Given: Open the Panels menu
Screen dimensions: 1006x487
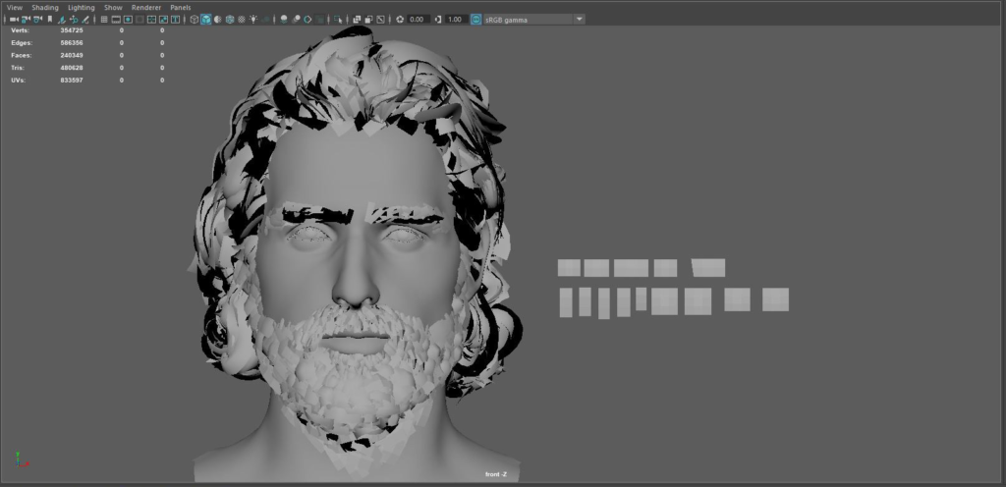Looking at the screenshot, I should point(181,7).
